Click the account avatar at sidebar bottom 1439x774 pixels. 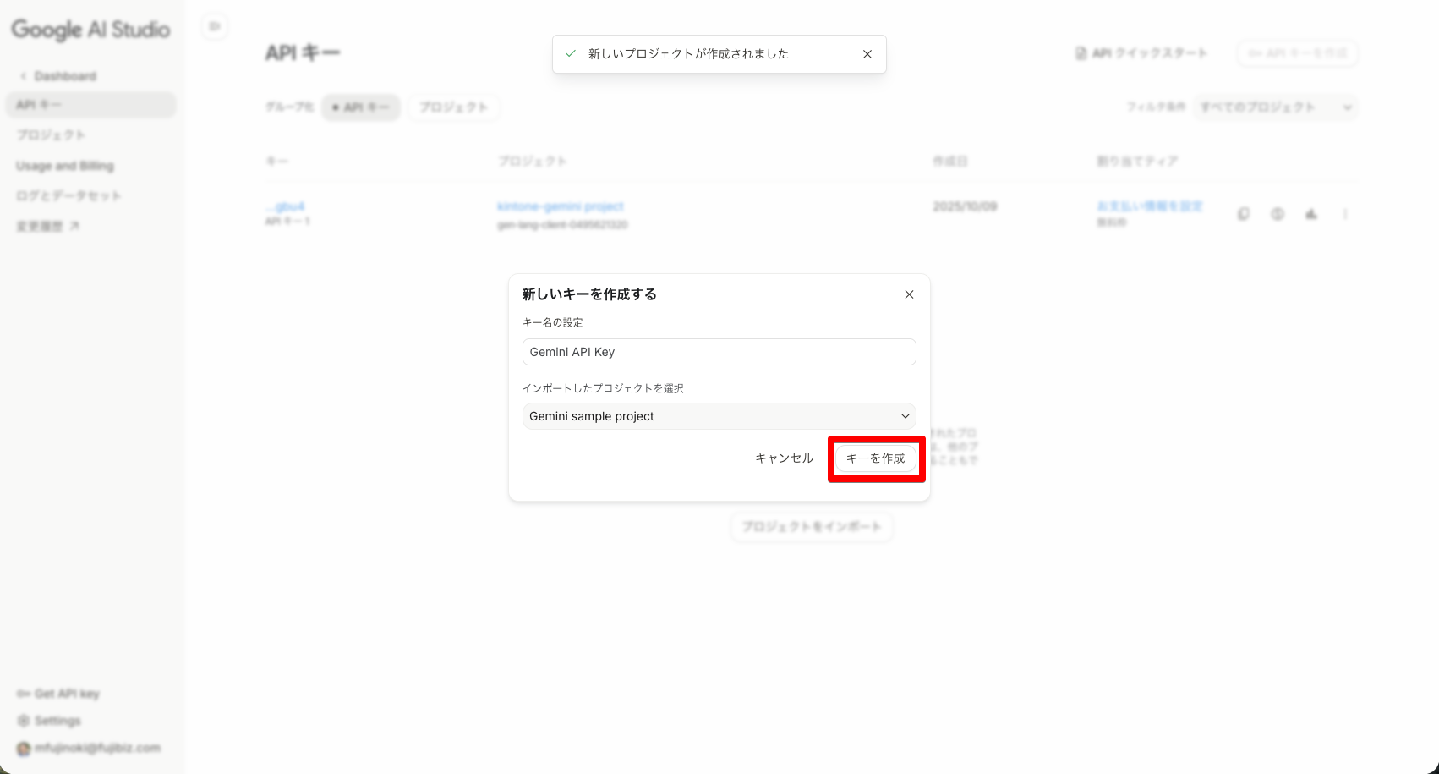(x=24, y=749)
